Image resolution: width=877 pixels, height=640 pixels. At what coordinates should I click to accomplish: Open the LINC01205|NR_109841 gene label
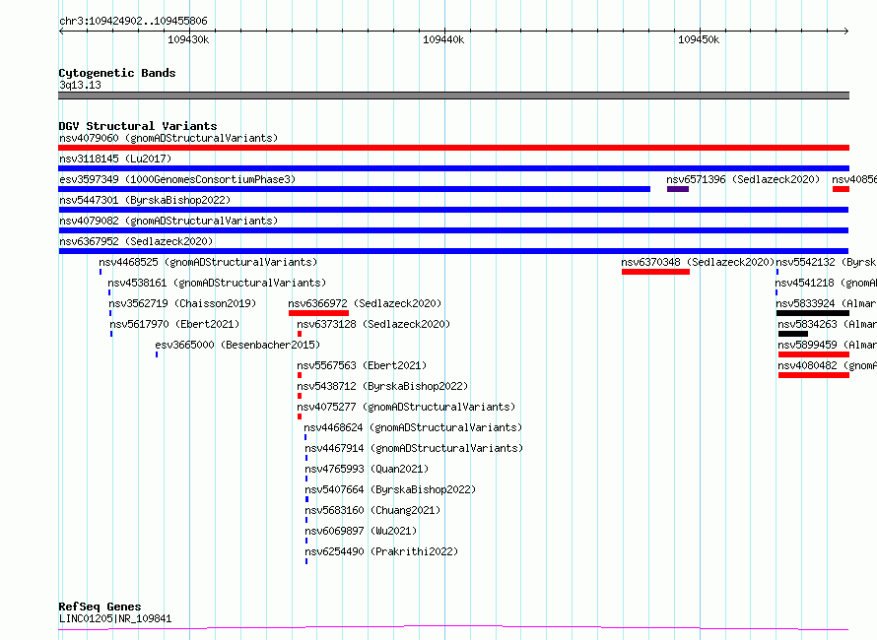tap(115, 618)
